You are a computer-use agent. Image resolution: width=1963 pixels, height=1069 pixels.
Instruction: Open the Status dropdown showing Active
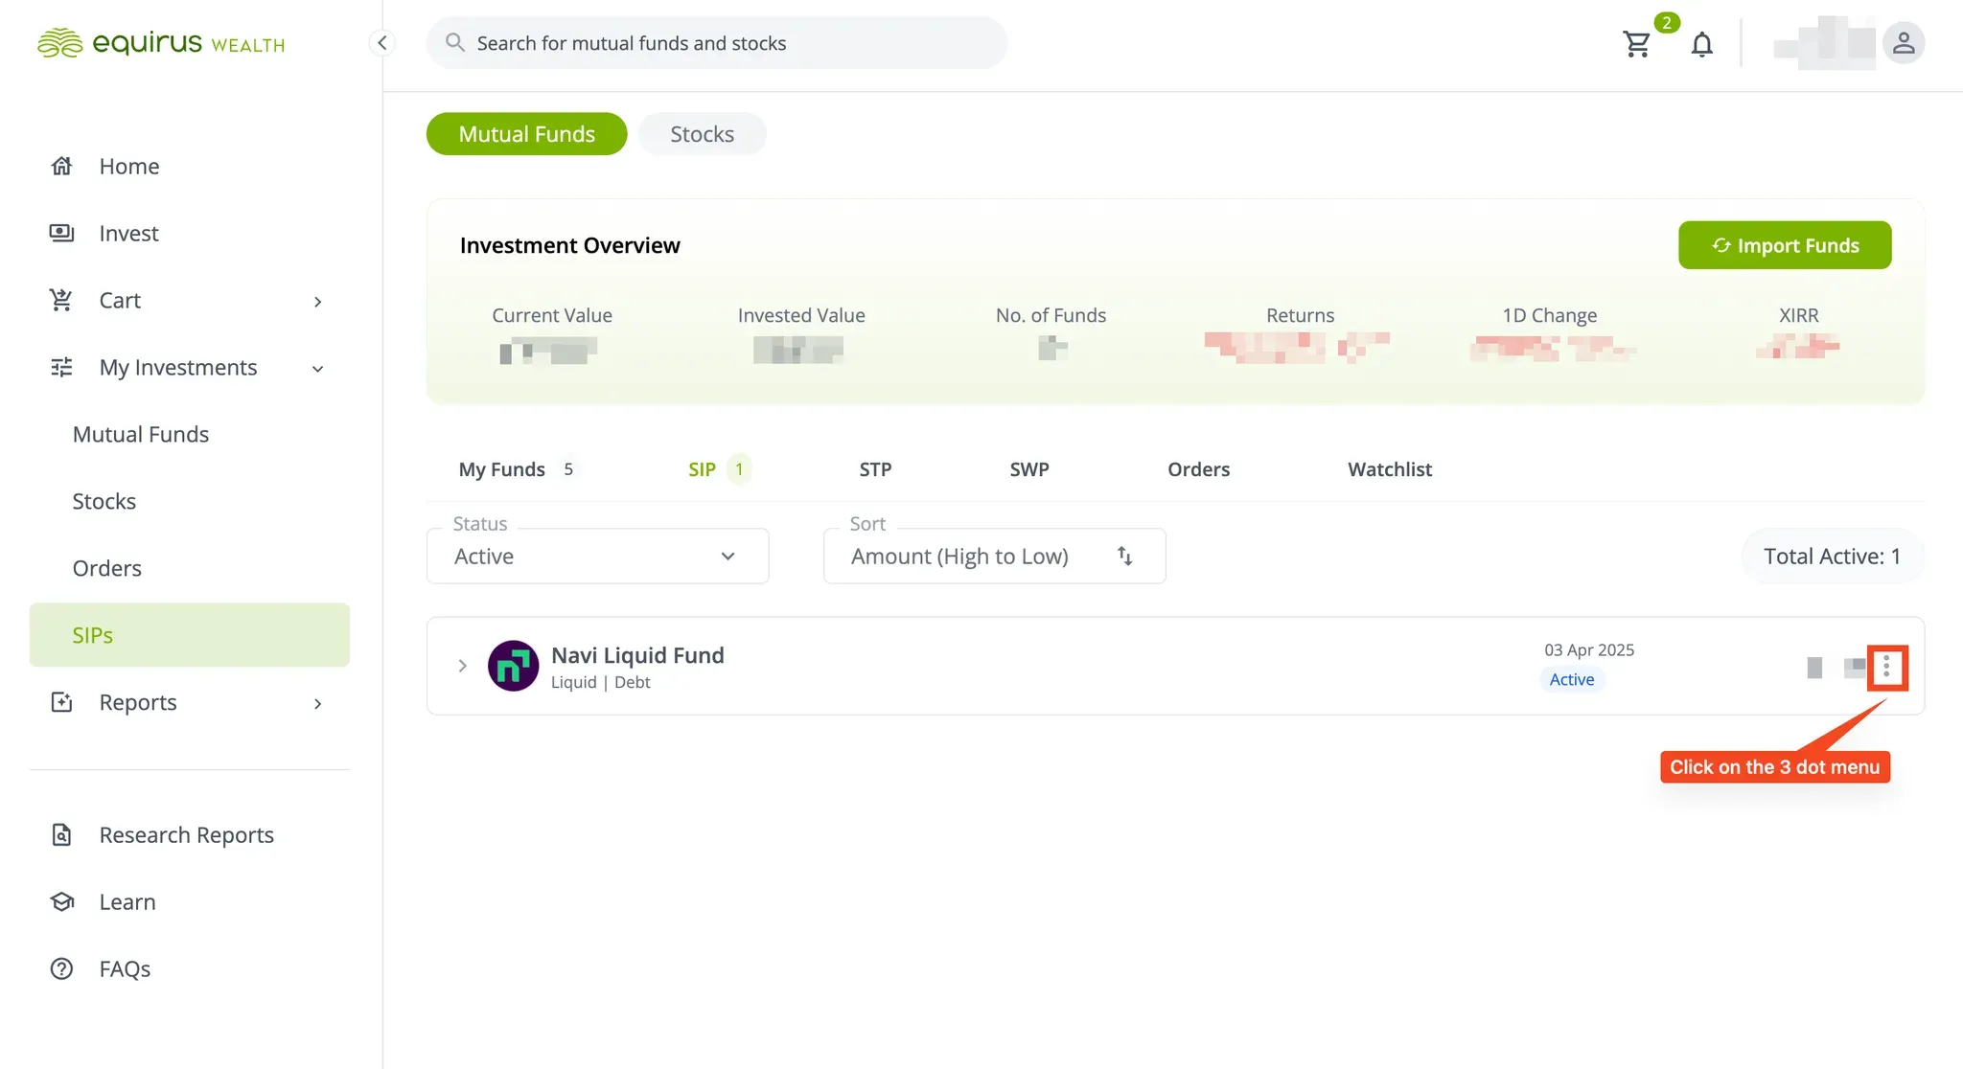597,557
